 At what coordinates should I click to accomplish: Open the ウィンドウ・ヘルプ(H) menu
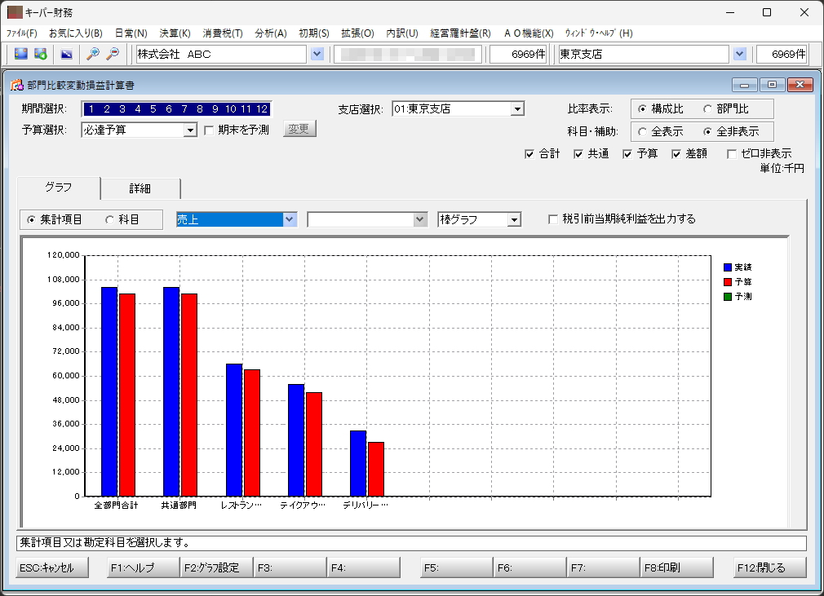point(599,33)
